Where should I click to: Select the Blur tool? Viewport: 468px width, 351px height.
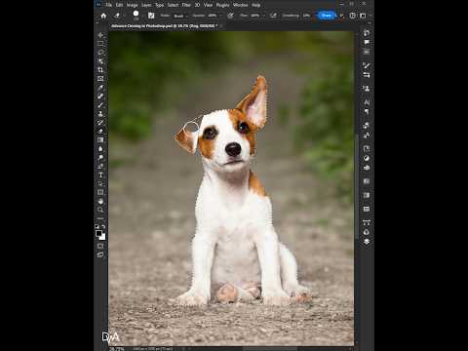[100, 149]
